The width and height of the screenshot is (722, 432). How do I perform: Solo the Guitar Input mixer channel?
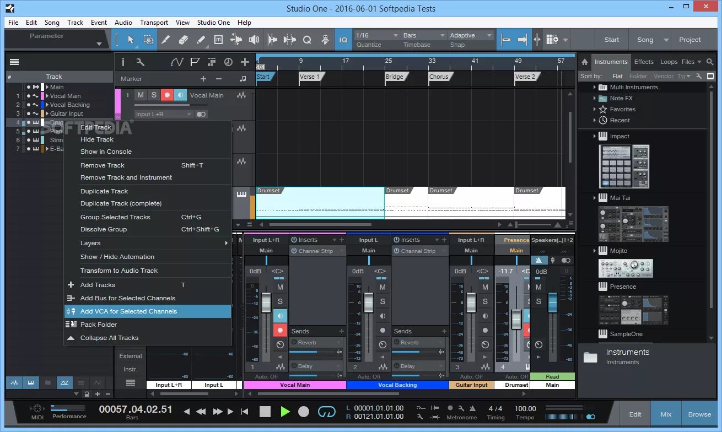coord(485,301)
